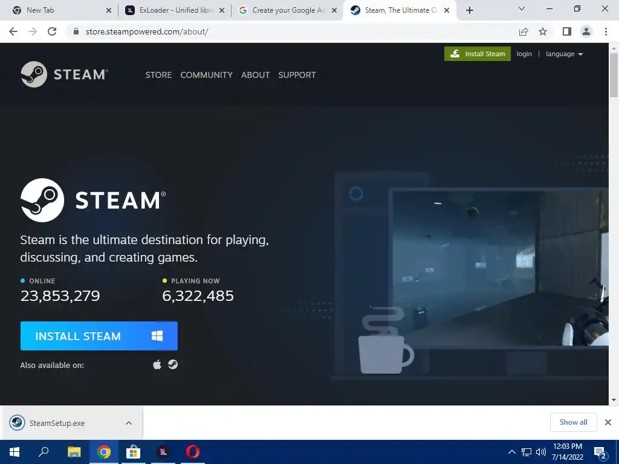Click the large STEAM hero logo
Image resolution: width=619 pixels, height=464 pixels.
pyautogui.click(x=93, y=200)
